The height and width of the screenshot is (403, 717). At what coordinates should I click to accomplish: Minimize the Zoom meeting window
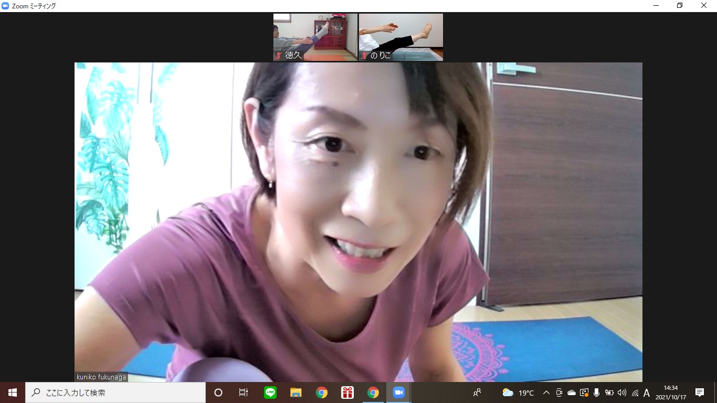click(656, 6)
